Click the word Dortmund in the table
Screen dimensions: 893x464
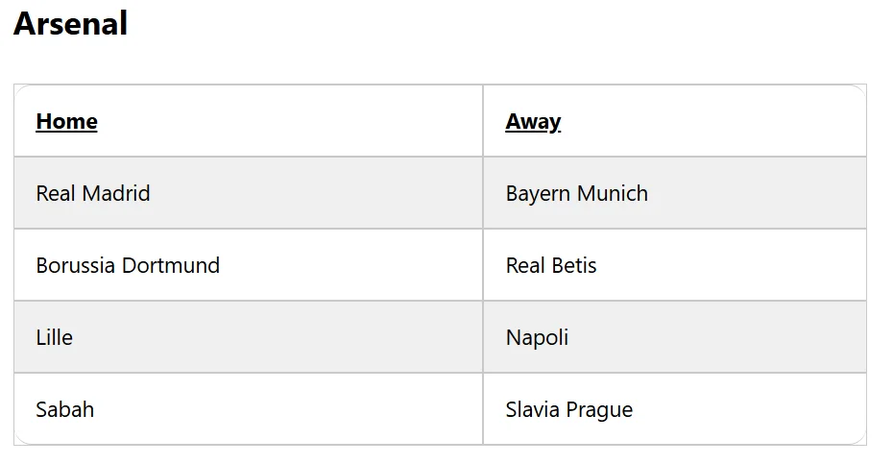(171, 265)
